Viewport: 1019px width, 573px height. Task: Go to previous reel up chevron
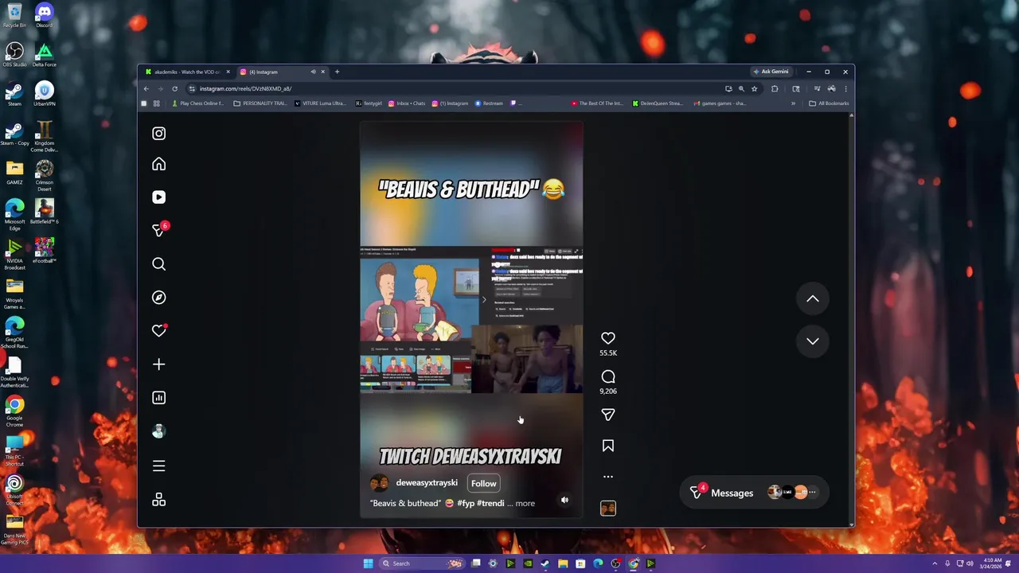[813, 298]
